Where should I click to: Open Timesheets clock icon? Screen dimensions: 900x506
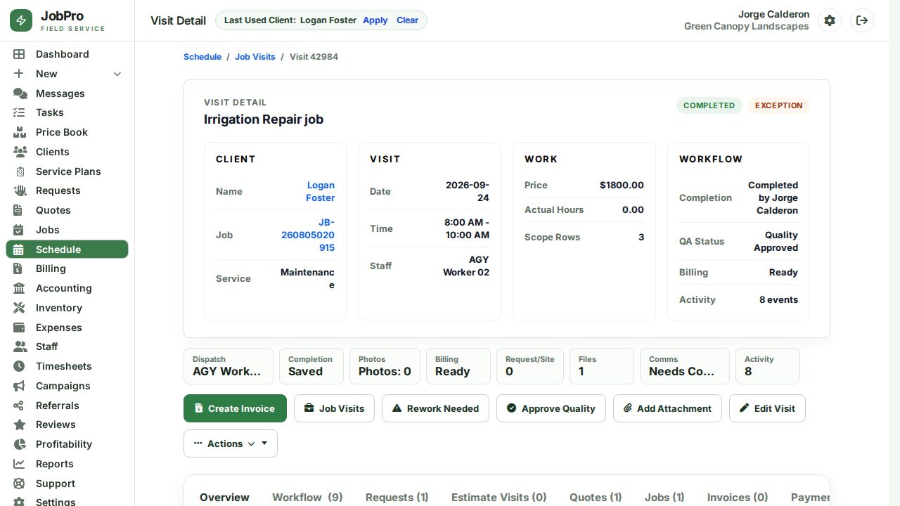[x=19, y=366]
